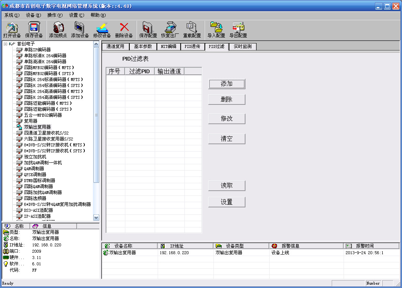Click the 设备类型 column header
Viewport: 402px width, 288px height.
pyautogui.click(x=241, y=246)
